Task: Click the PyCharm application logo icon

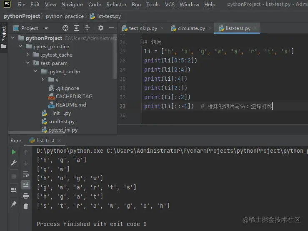Action: (x=7, y=4)
